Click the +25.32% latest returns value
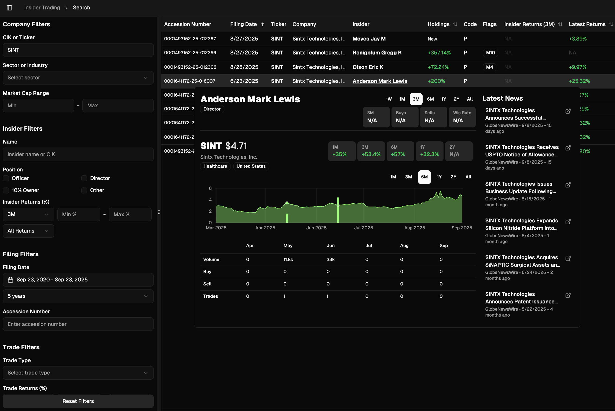Screen dimensions: 615x411 pyautogui.click(x=579, y=81)
